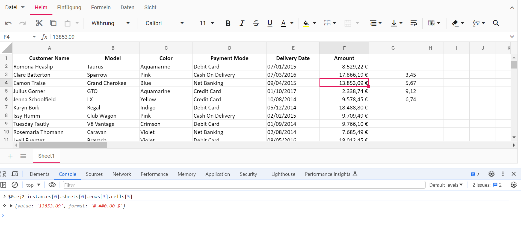Toggle italic formatting
521x232 pixels.
click(242, 23)
